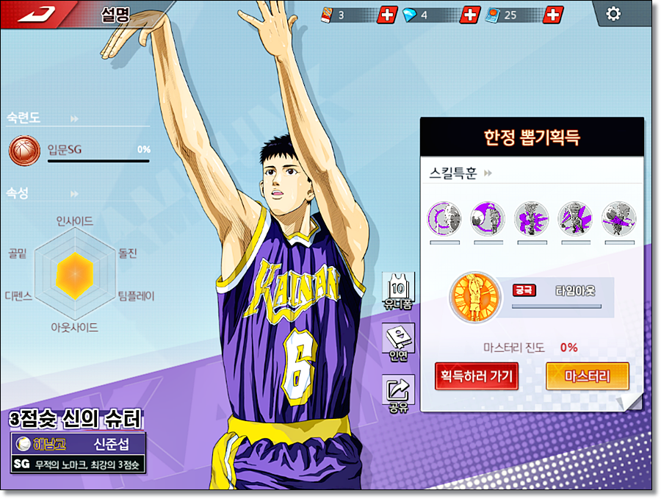Tap the hexagon attribute radar chart

(x=75, y=275)
